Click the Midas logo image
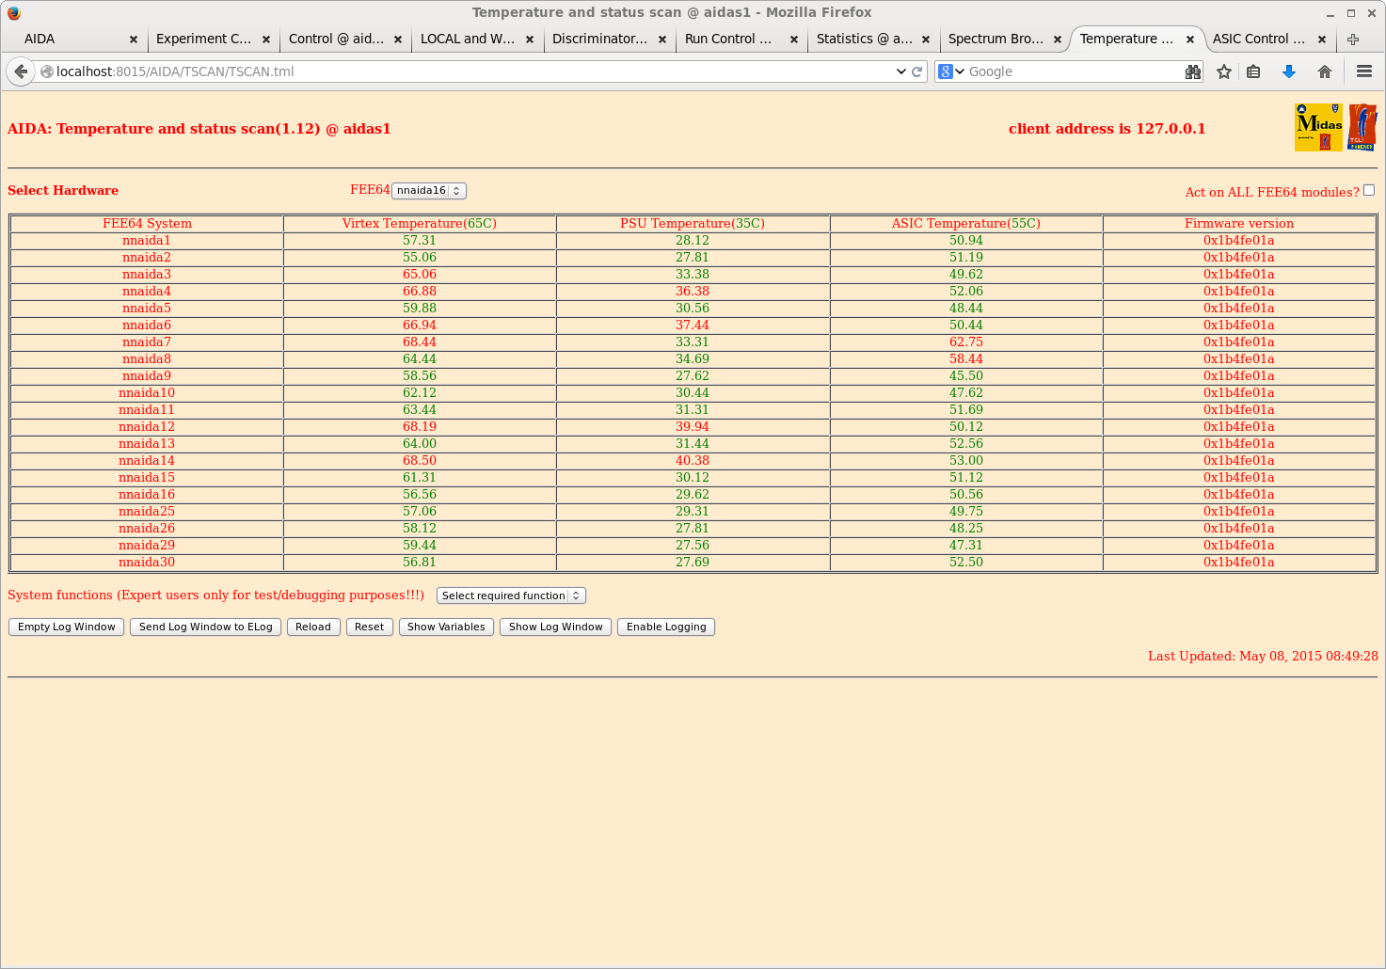The width and height of the screenshot is (1386, 969). click(1318, 127)
